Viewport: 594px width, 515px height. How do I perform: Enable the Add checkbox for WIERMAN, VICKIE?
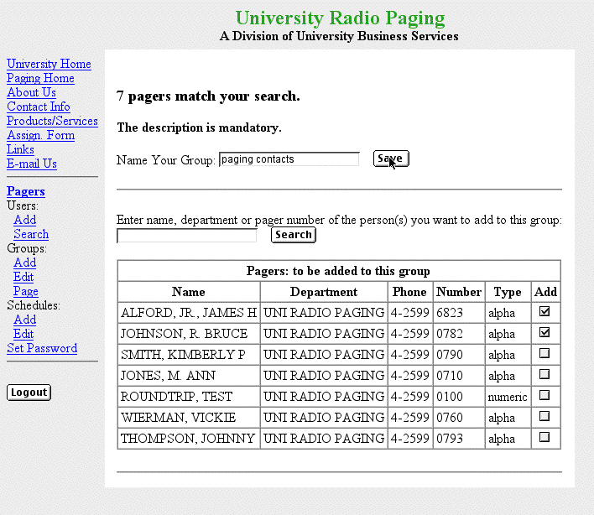[544, 416]
